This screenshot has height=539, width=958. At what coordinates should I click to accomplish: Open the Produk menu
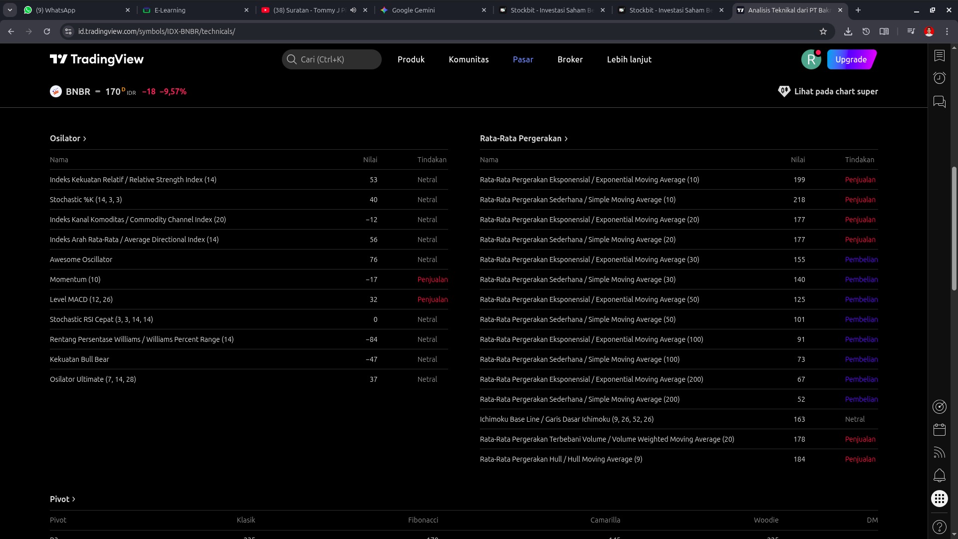(x=411, y=59)
